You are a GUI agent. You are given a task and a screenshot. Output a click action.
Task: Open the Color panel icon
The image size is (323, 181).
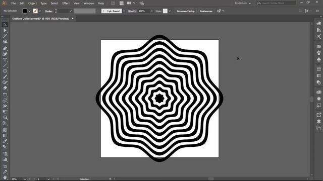318,24
